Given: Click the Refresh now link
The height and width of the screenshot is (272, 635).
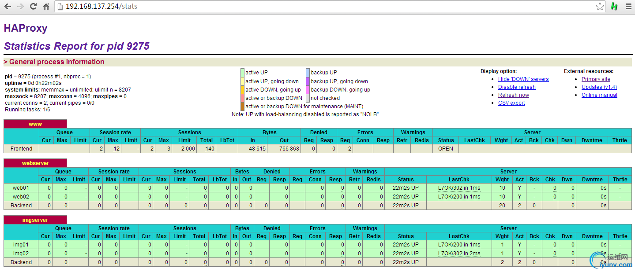Looking at the screenshot, I should pyautogui.click(x=514, y=95).
